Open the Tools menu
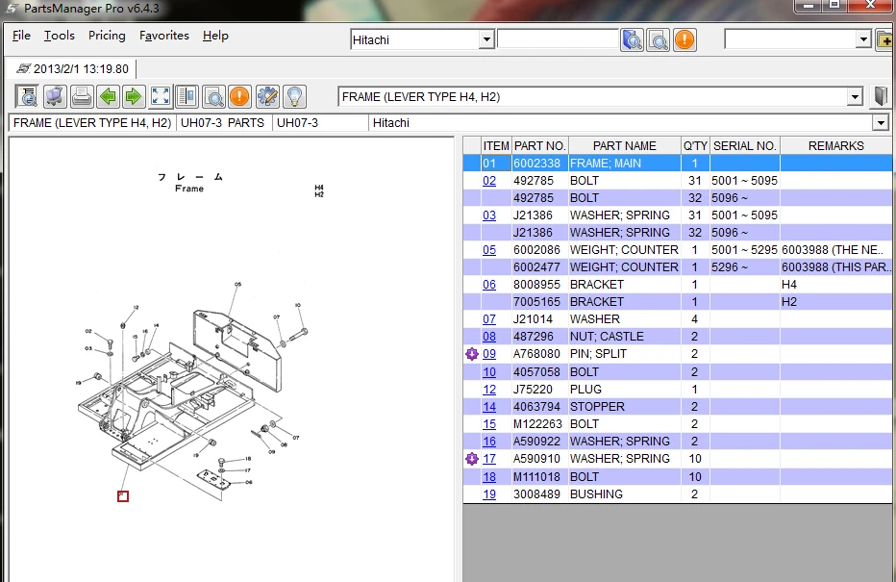Image resolution: width=896 pixels, height=582 pixels. tap(60, 36)
